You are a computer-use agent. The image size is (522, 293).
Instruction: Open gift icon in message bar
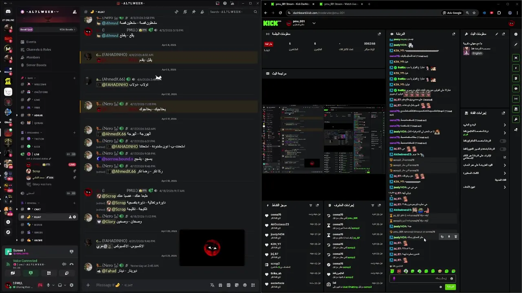(x=220, y=285)
